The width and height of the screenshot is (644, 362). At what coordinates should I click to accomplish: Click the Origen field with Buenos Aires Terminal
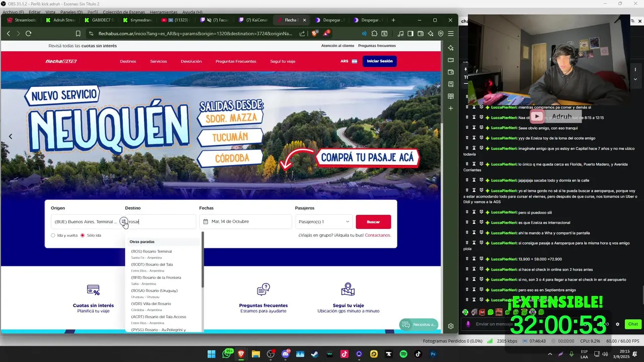[x=85, y=222]
